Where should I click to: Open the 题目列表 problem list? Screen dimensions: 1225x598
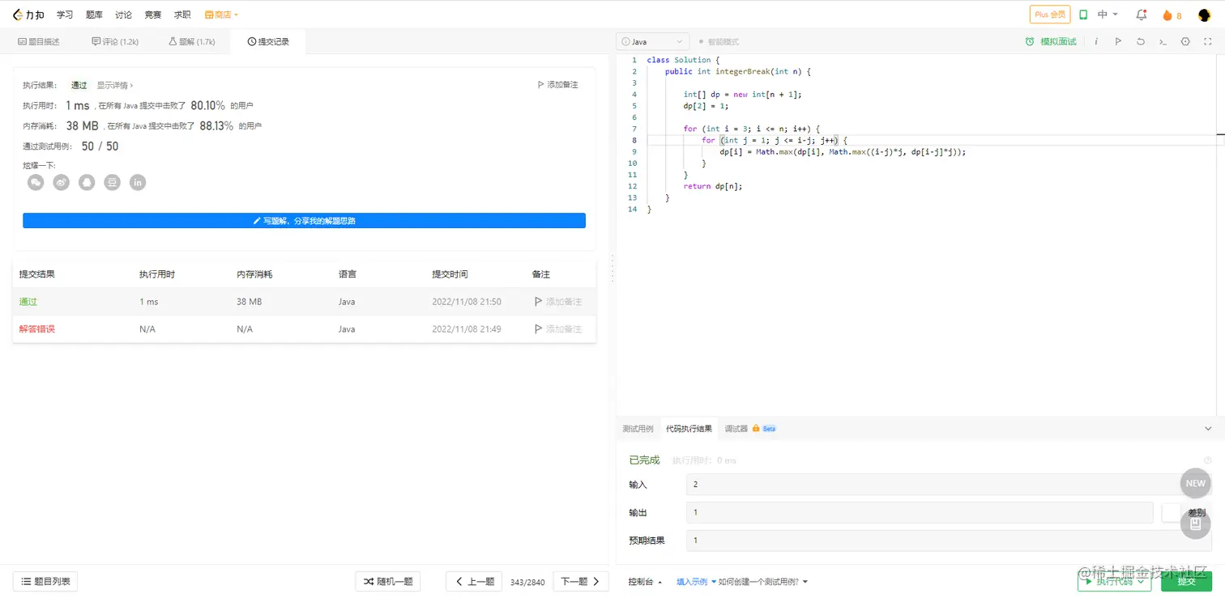click(45, 581)
